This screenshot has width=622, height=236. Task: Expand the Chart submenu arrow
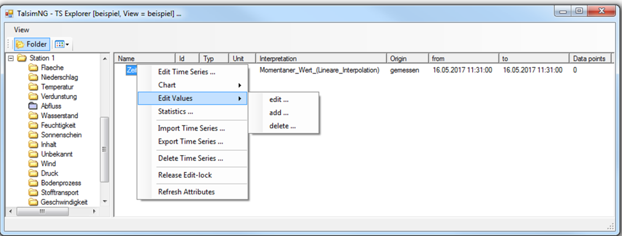click(x=240, y=85)
